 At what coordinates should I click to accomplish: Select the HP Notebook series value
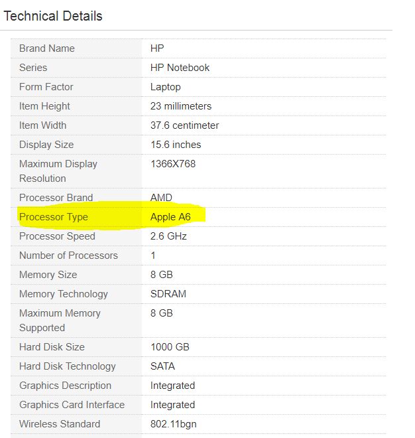point(180,68)
